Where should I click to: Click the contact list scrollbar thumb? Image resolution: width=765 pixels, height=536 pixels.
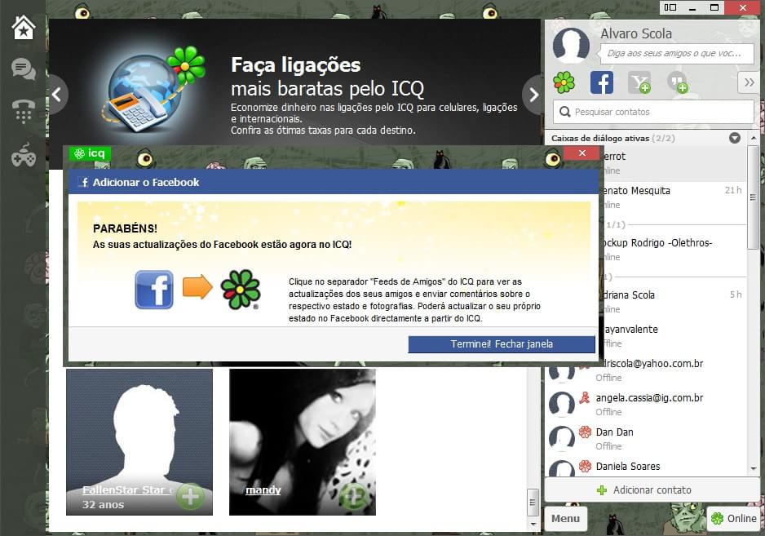[753, 197]
